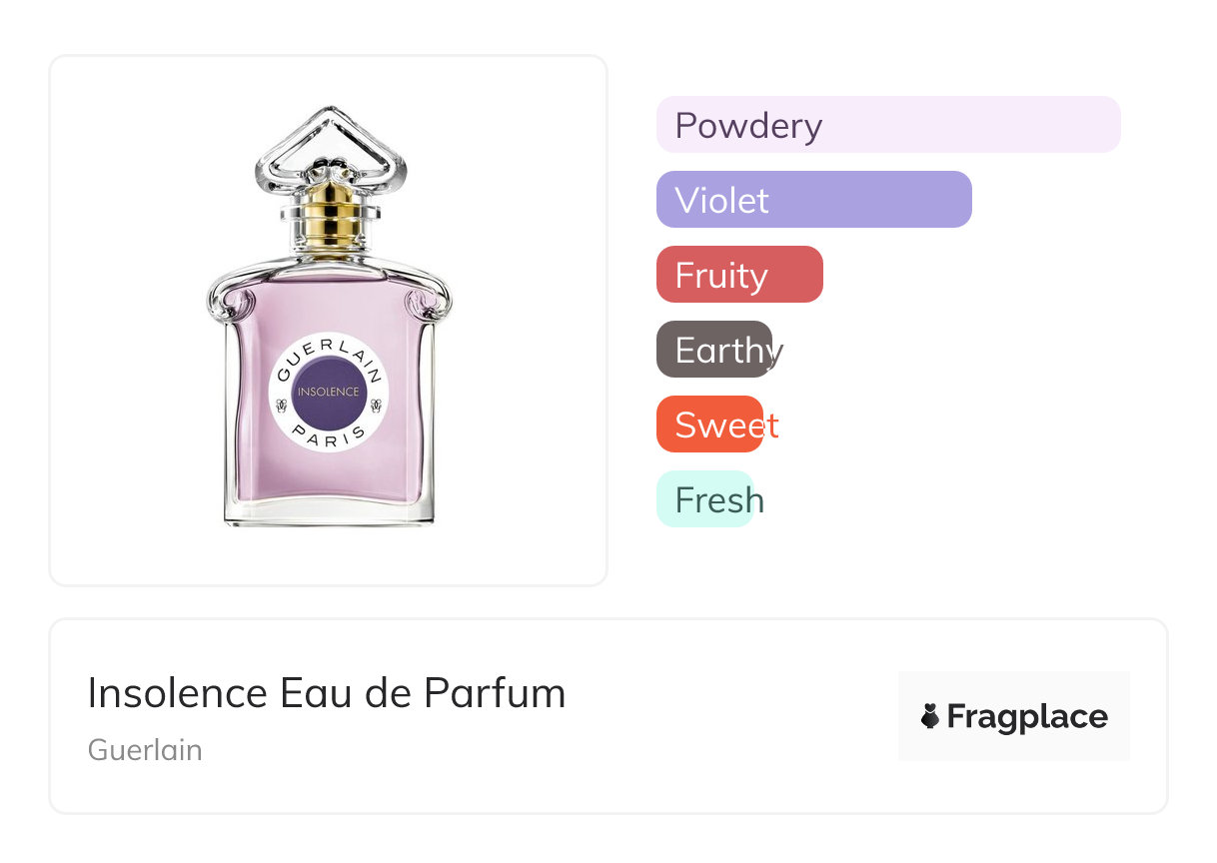Image resolution: width=1217 pixels, height=863 pixels.
Task: Open the Insolence Eau de Parfum title
Action: coord(327,693)
